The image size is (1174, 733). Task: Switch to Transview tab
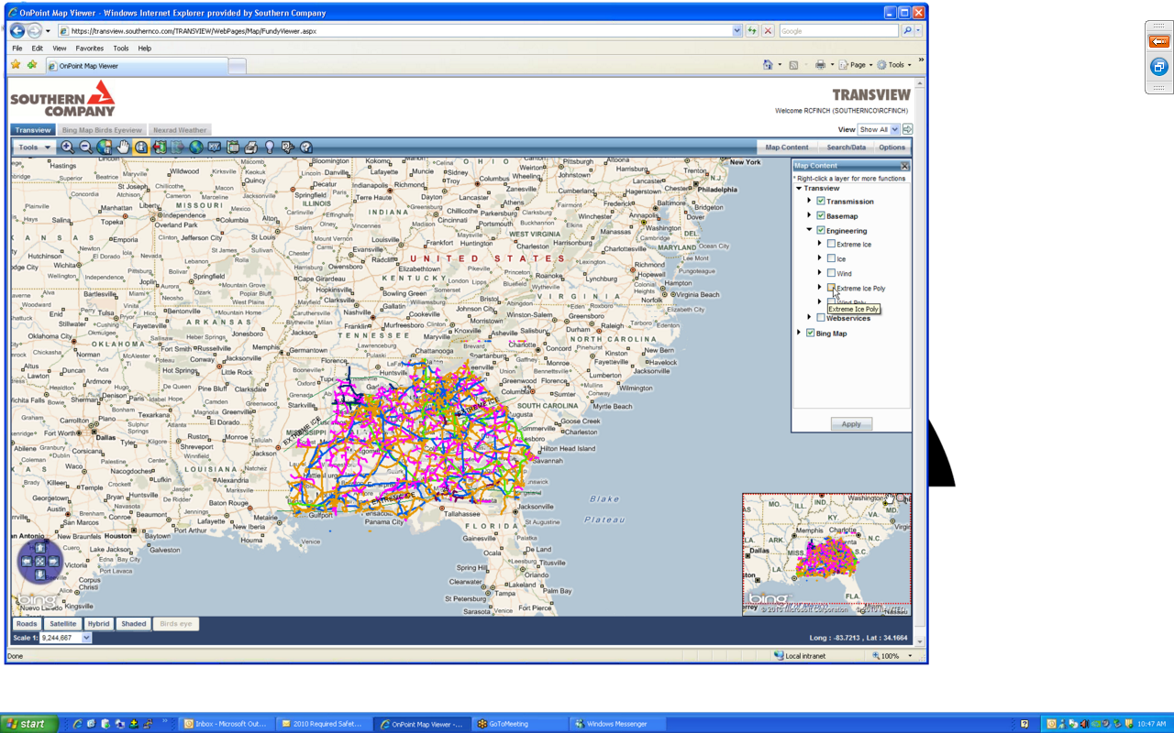click(x=33, y=130)
